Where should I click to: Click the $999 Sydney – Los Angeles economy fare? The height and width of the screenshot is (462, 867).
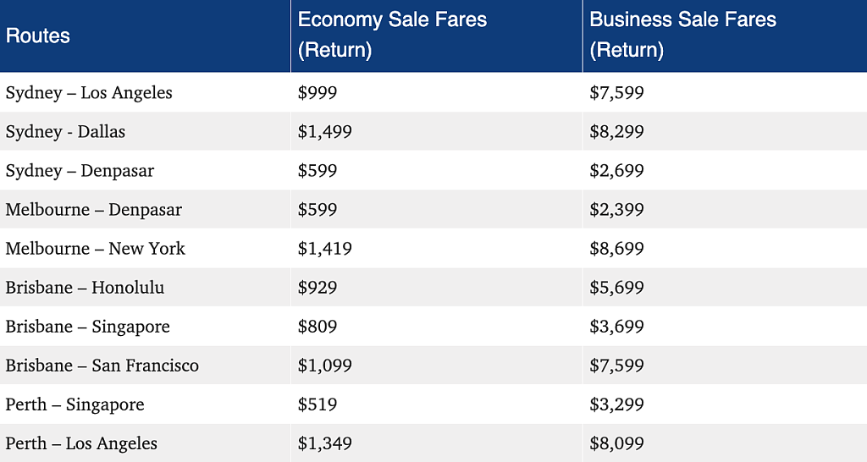318,92
